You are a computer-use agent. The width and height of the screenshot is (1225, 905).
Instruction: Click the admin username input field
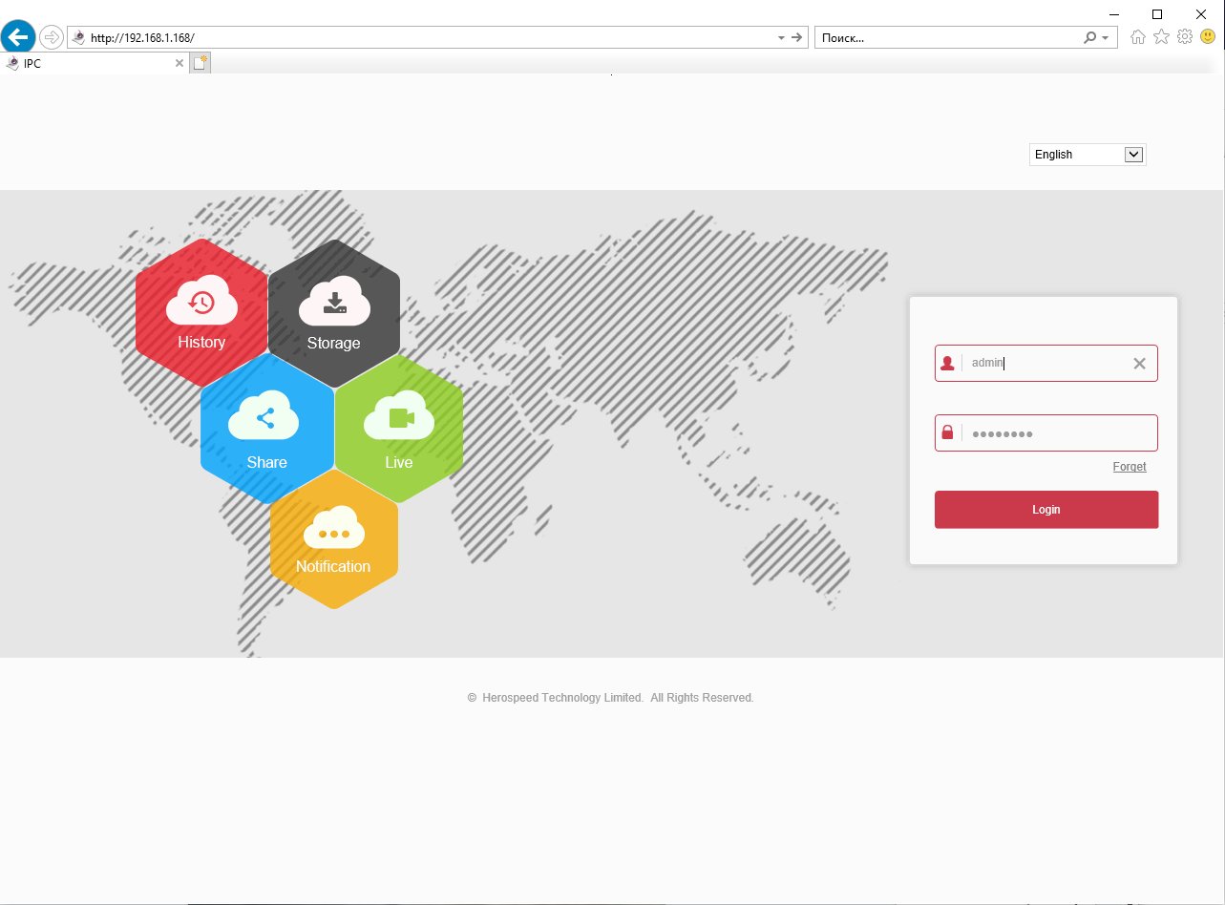click(1045, 364)
